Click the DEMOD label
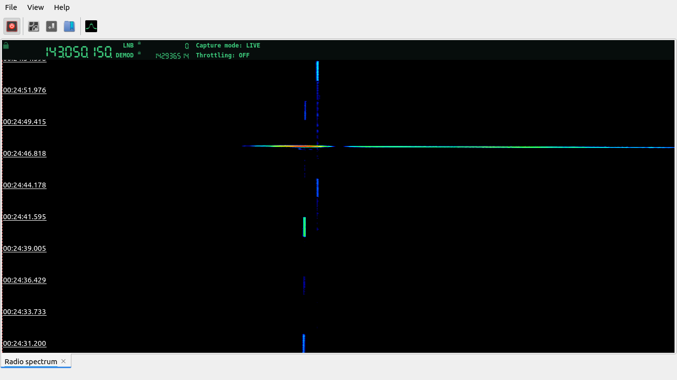 (x=125, y=55)
